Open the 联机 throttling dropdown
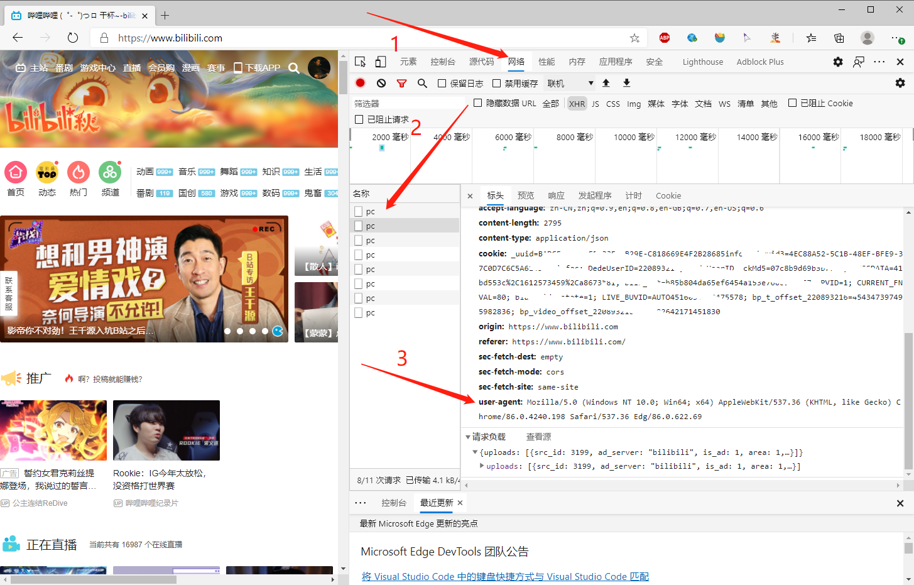The width and height of the screenshot is (914, 585). 570,84
